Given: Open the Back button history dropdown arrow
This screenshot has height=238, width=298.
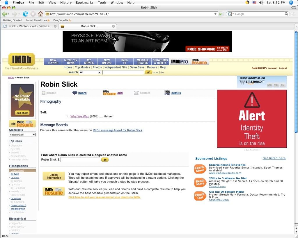Looking at the screenshot, I should coord(8,14).
